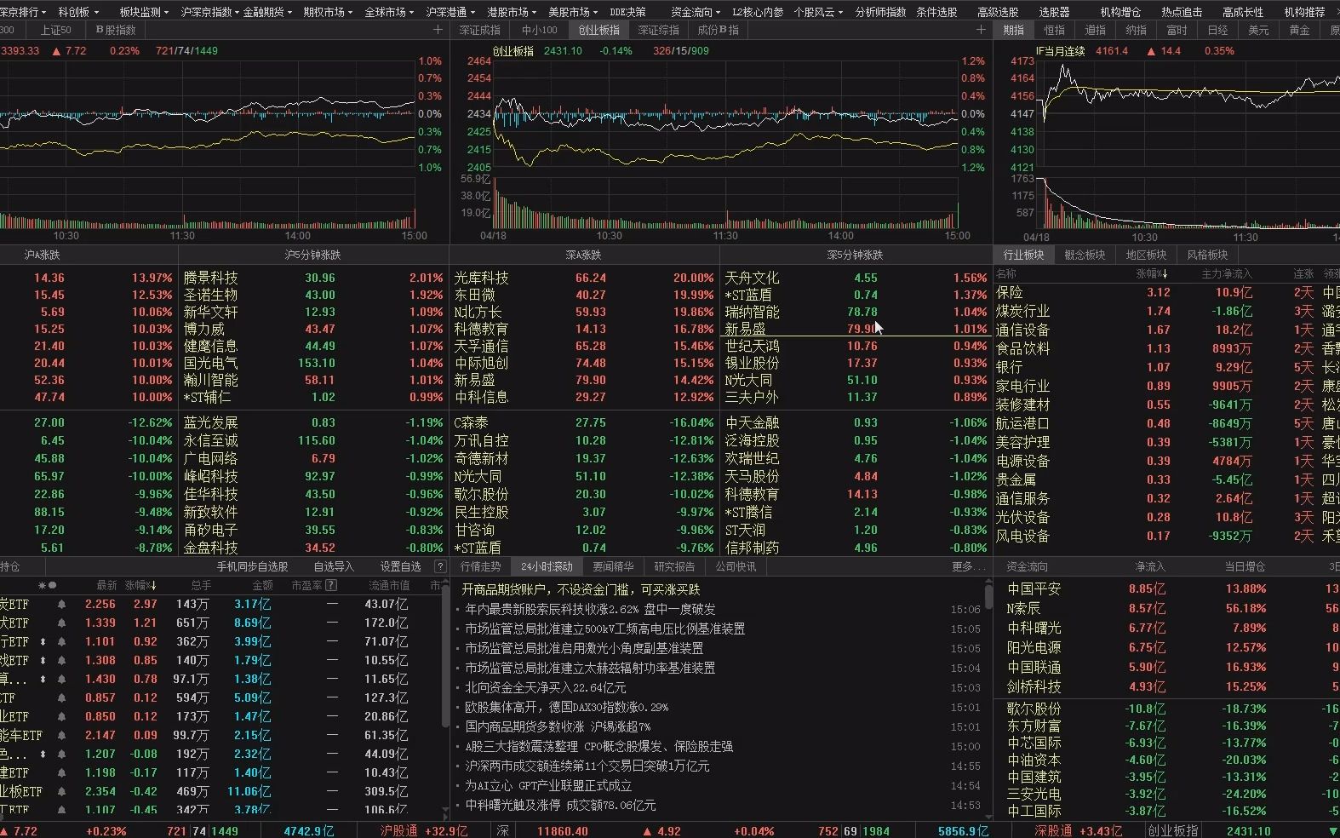Switch to 创业板指 index tab
The image size is (1340, 838).
(x=599, y=30)
